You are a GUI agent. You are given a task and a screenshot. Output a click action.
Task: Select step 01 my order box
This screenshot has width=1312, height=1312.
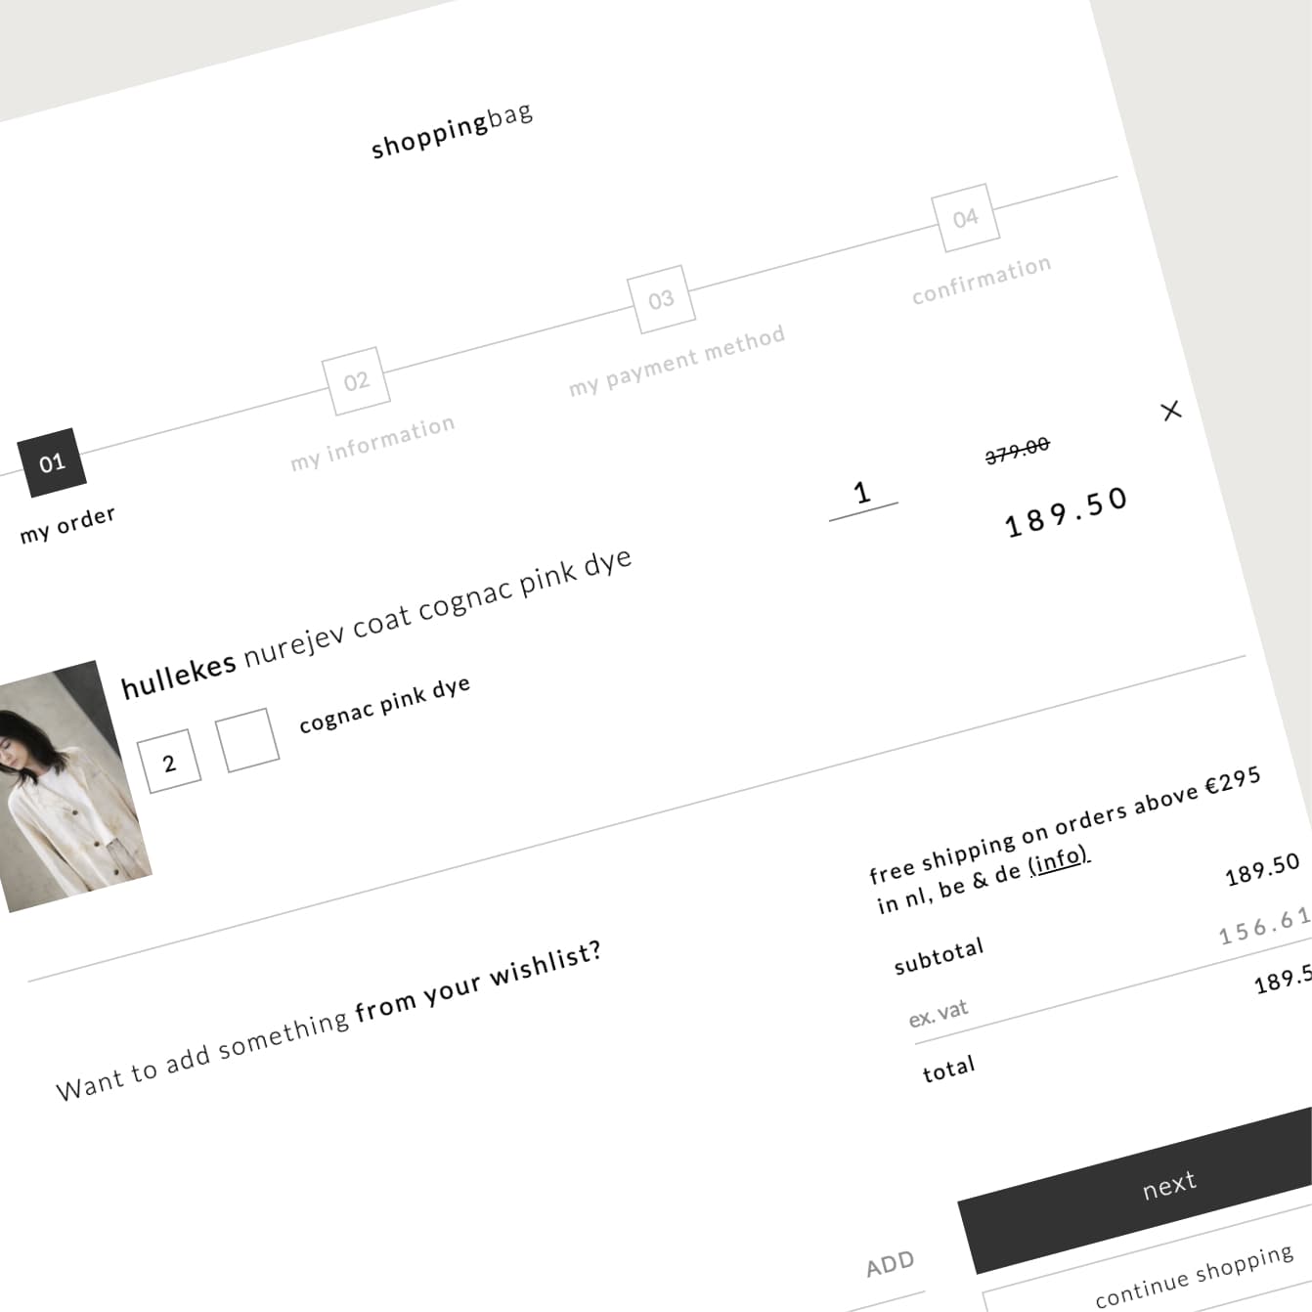pyautogui.click(x=52, y=461)
